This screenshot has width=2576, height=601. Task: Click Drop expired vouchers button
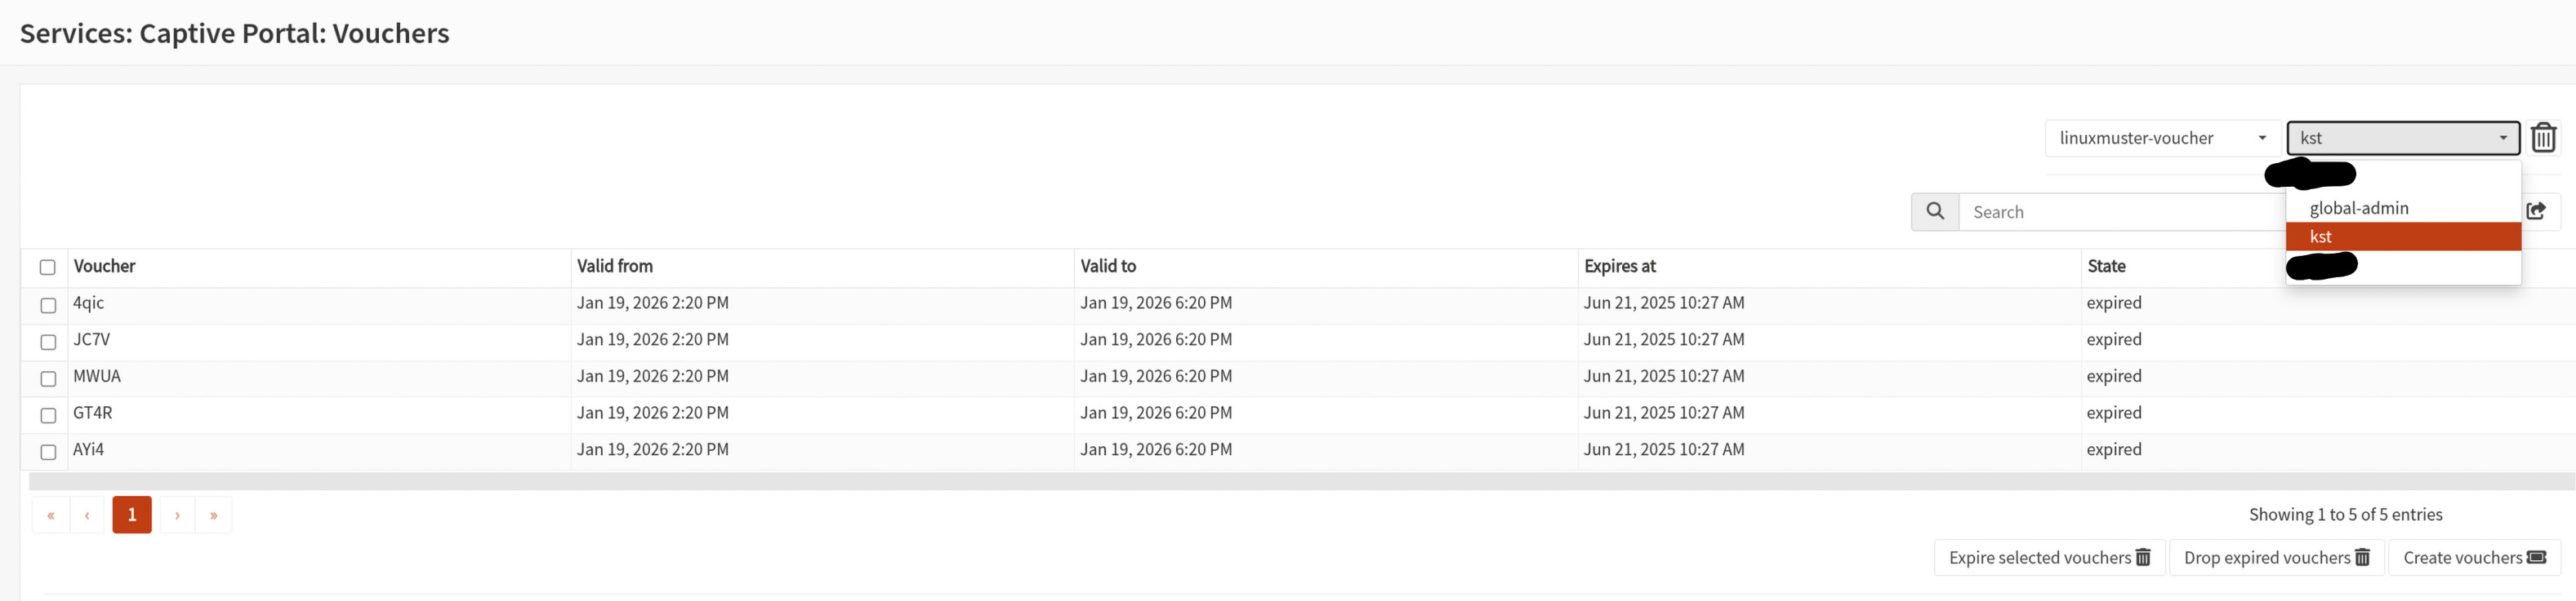(2276, 557)
